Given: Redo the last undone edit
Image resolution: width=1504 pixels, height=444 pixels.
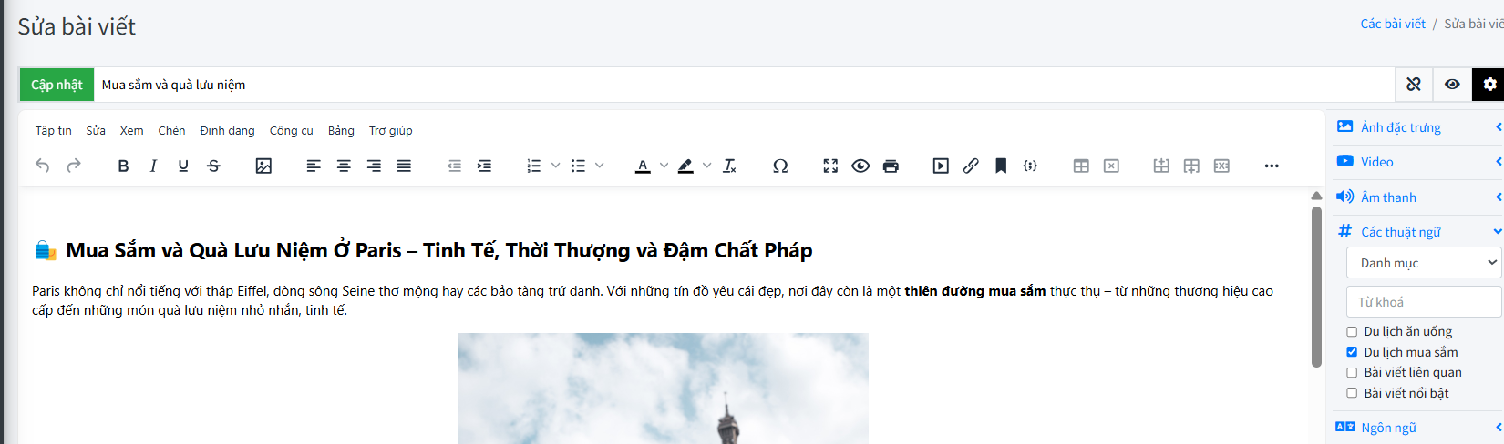Looking at the screenshot, I should pos(74,166).
